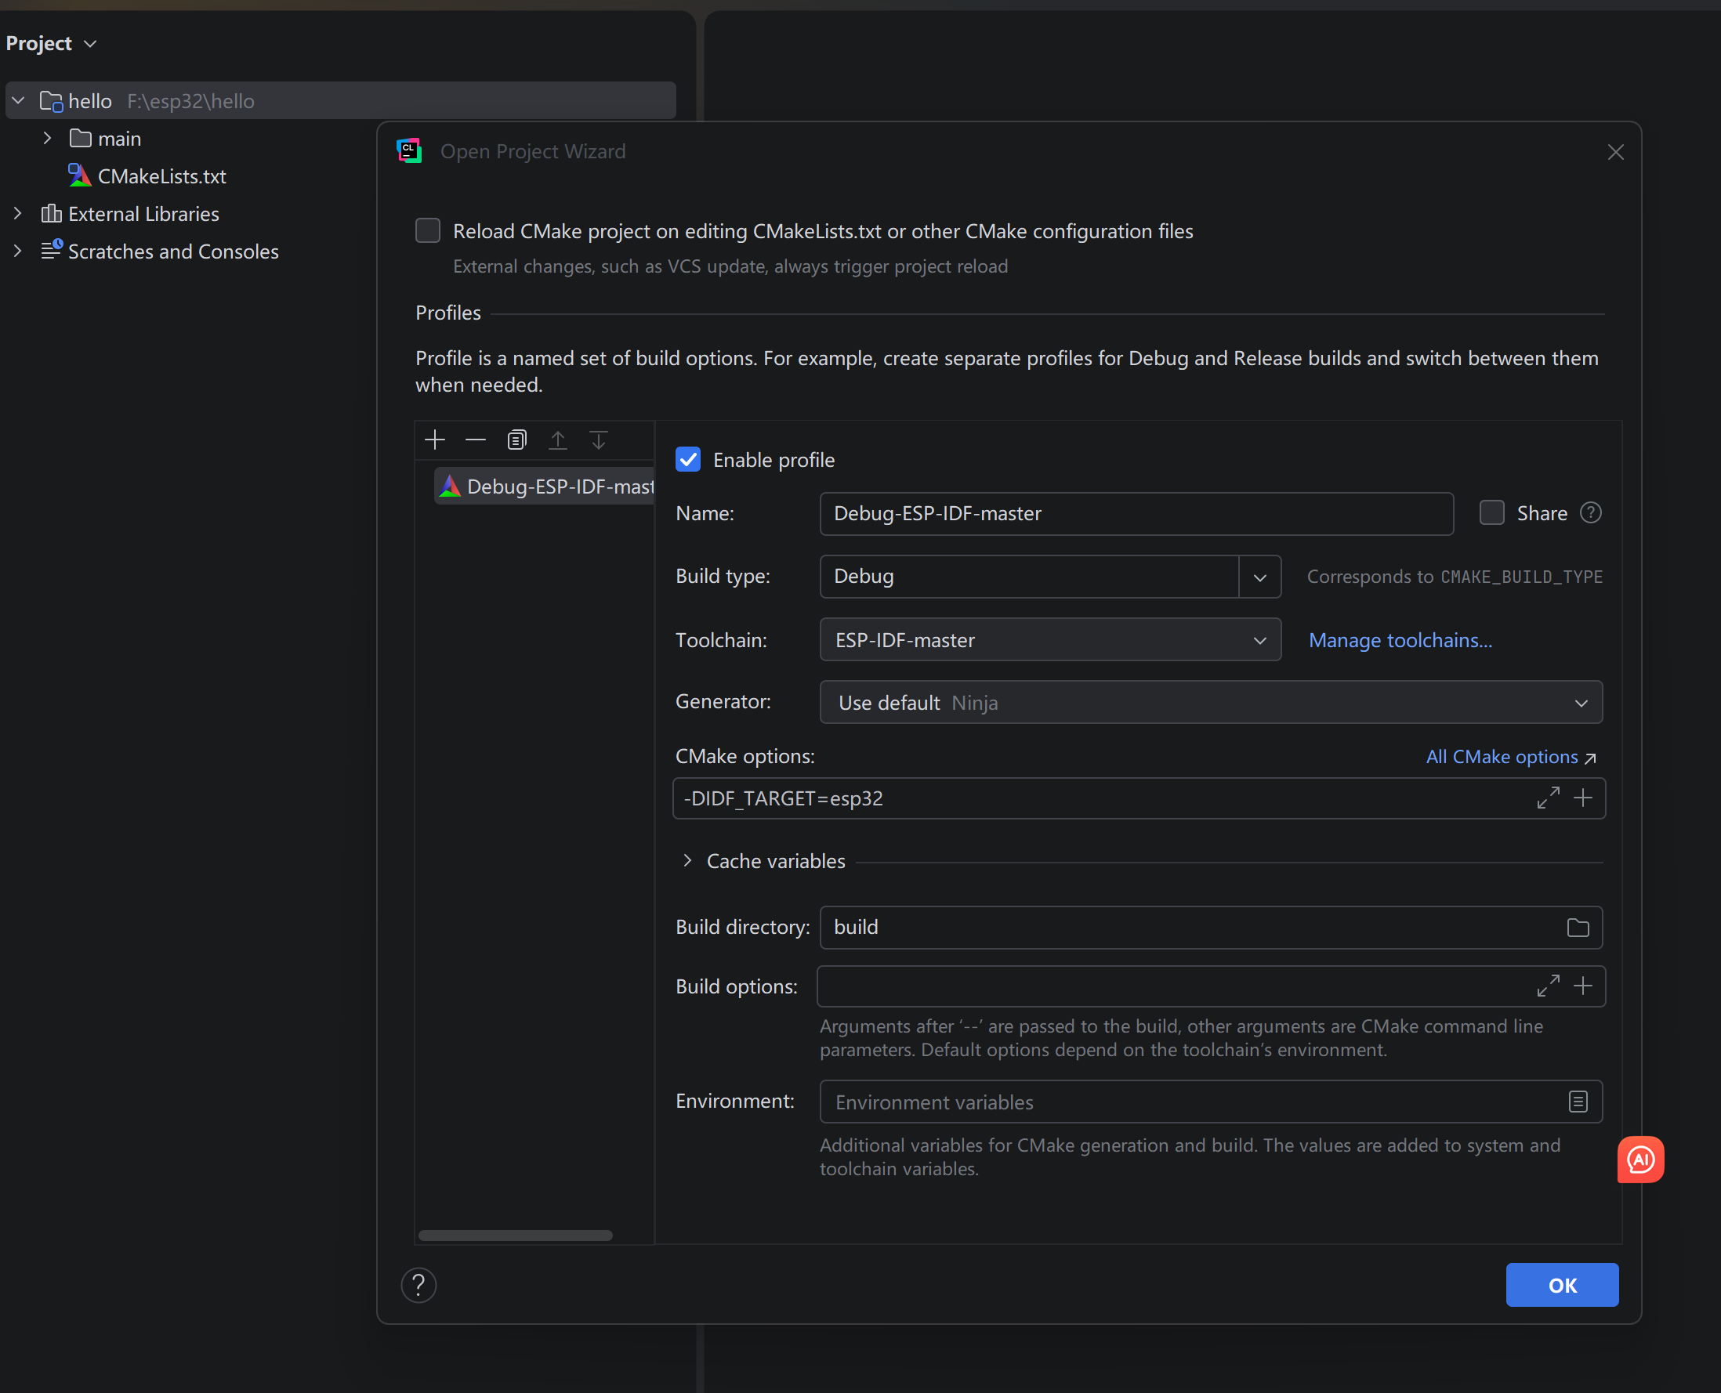Move profile up in the list
Image resolution: width=1721 pixels, height=1393 pixels.
point(558,440)
